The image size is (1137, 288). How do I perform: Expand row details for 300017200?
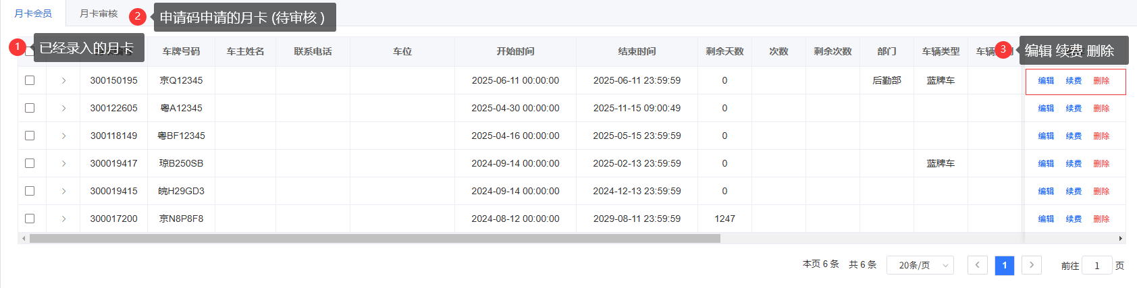click(x=63, y=219)
